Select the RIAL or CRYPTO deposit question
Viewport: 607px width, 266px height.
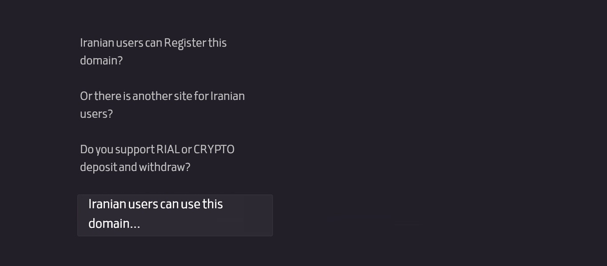[x=157, y=158]
